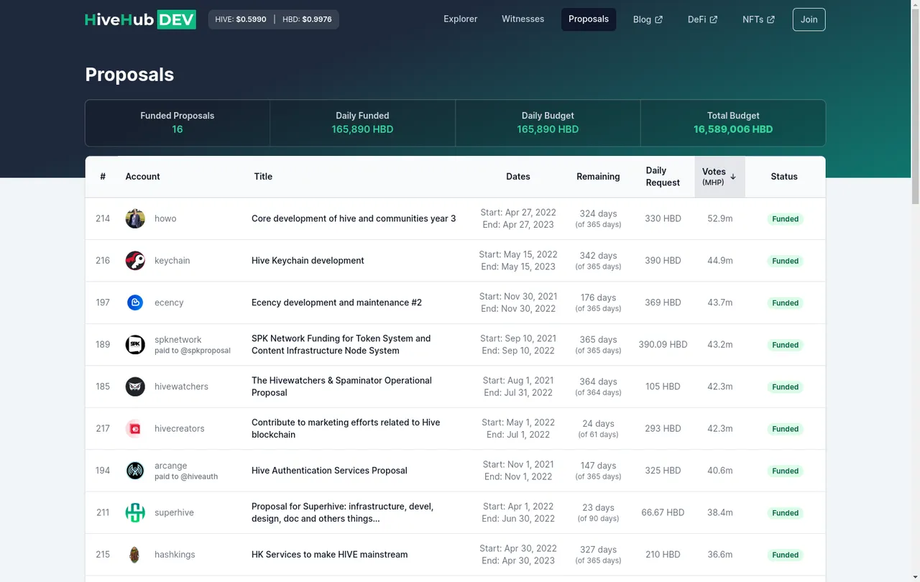Image resolution: width=920 pixels, height=582 pixels.
Task: Click 'paid to @hiveauth' text
Action: click(186, 476)
